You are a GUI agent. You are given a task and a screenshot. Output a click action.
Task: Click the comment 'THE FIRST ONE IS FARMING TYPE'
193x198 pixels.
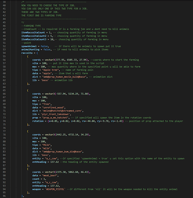(41, 15)
